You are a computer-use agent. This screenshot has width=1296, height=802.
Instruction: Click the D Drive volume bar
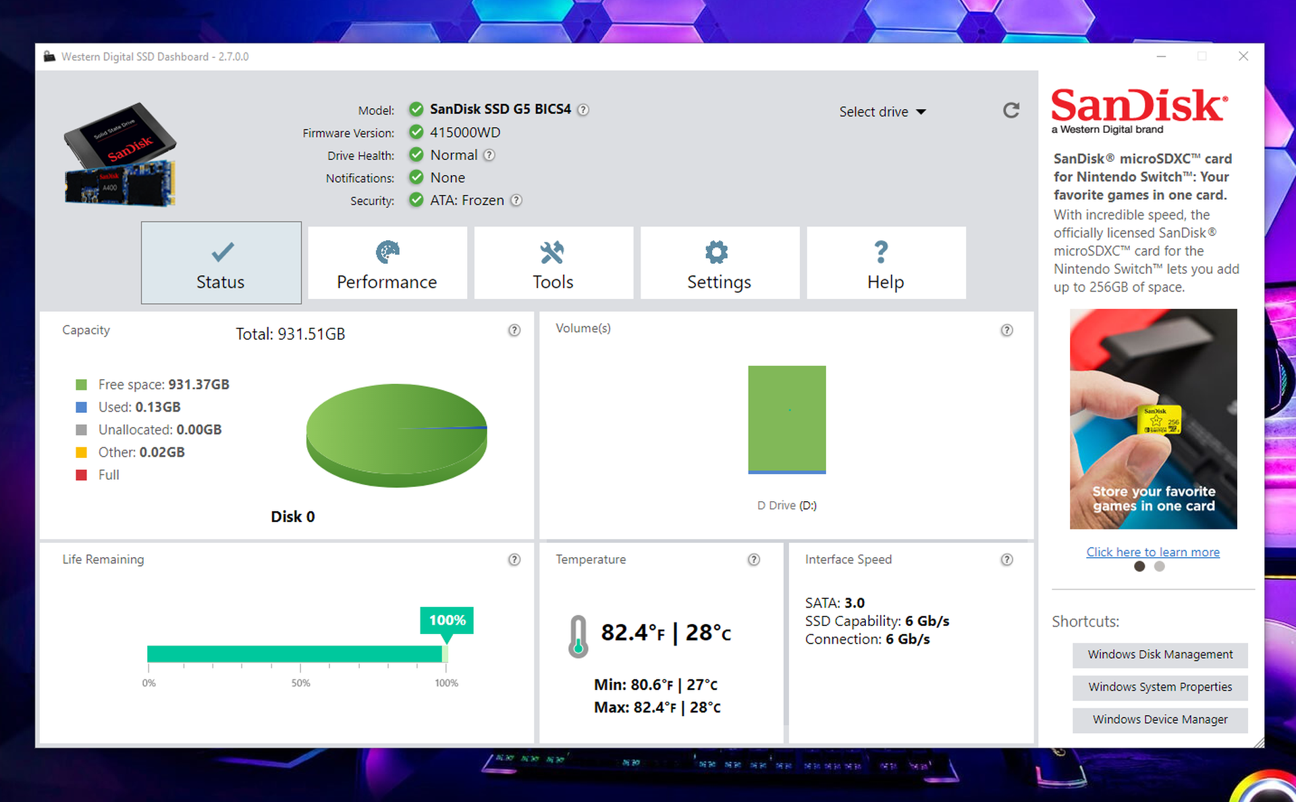(x=787, y=420)
